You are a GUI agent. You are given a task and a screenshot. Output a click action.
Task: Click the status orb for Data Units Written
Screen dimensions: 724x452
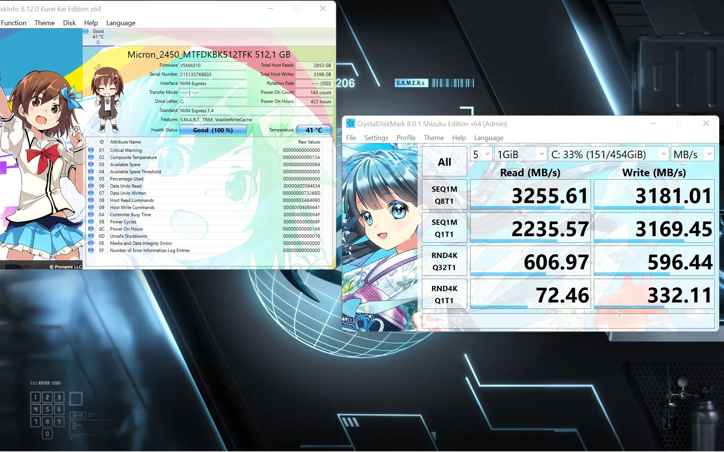(91, 193)
